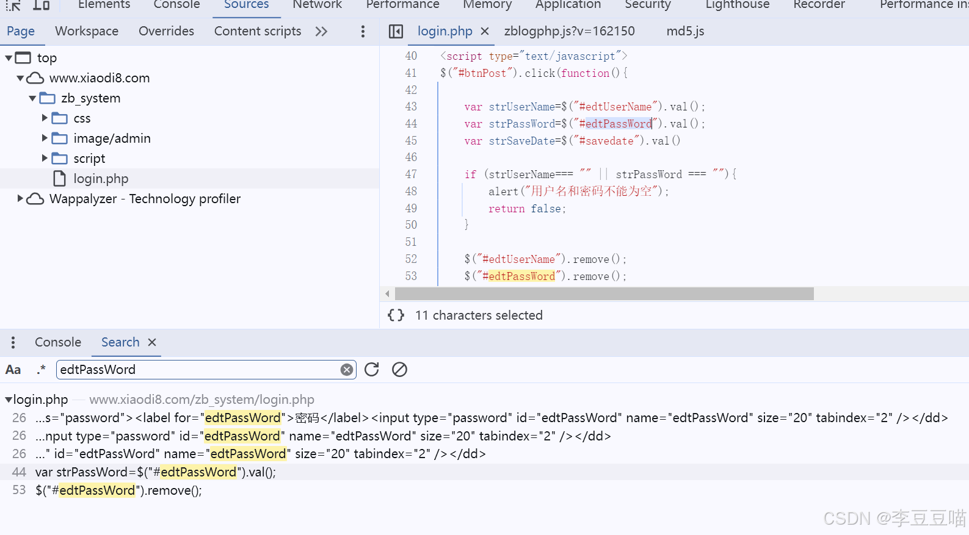Click the alert code on line 48
The height and width of the screenshot is (535, 969).
point(579,192)
